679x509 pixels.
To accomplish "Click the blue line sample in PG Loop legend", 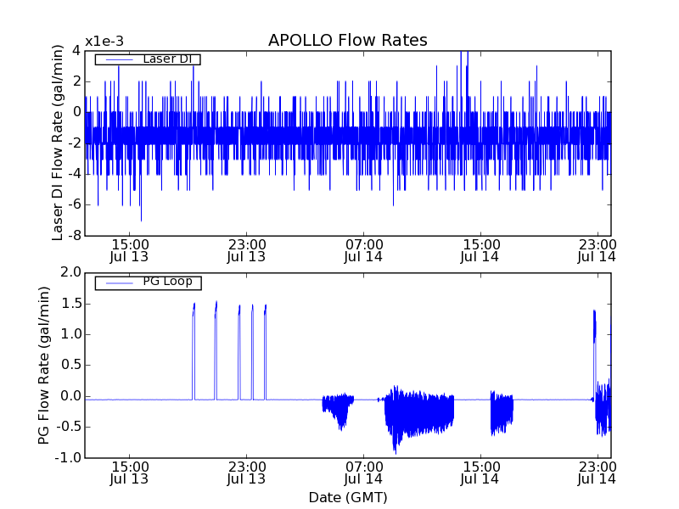I will click(x=118, y=282).
